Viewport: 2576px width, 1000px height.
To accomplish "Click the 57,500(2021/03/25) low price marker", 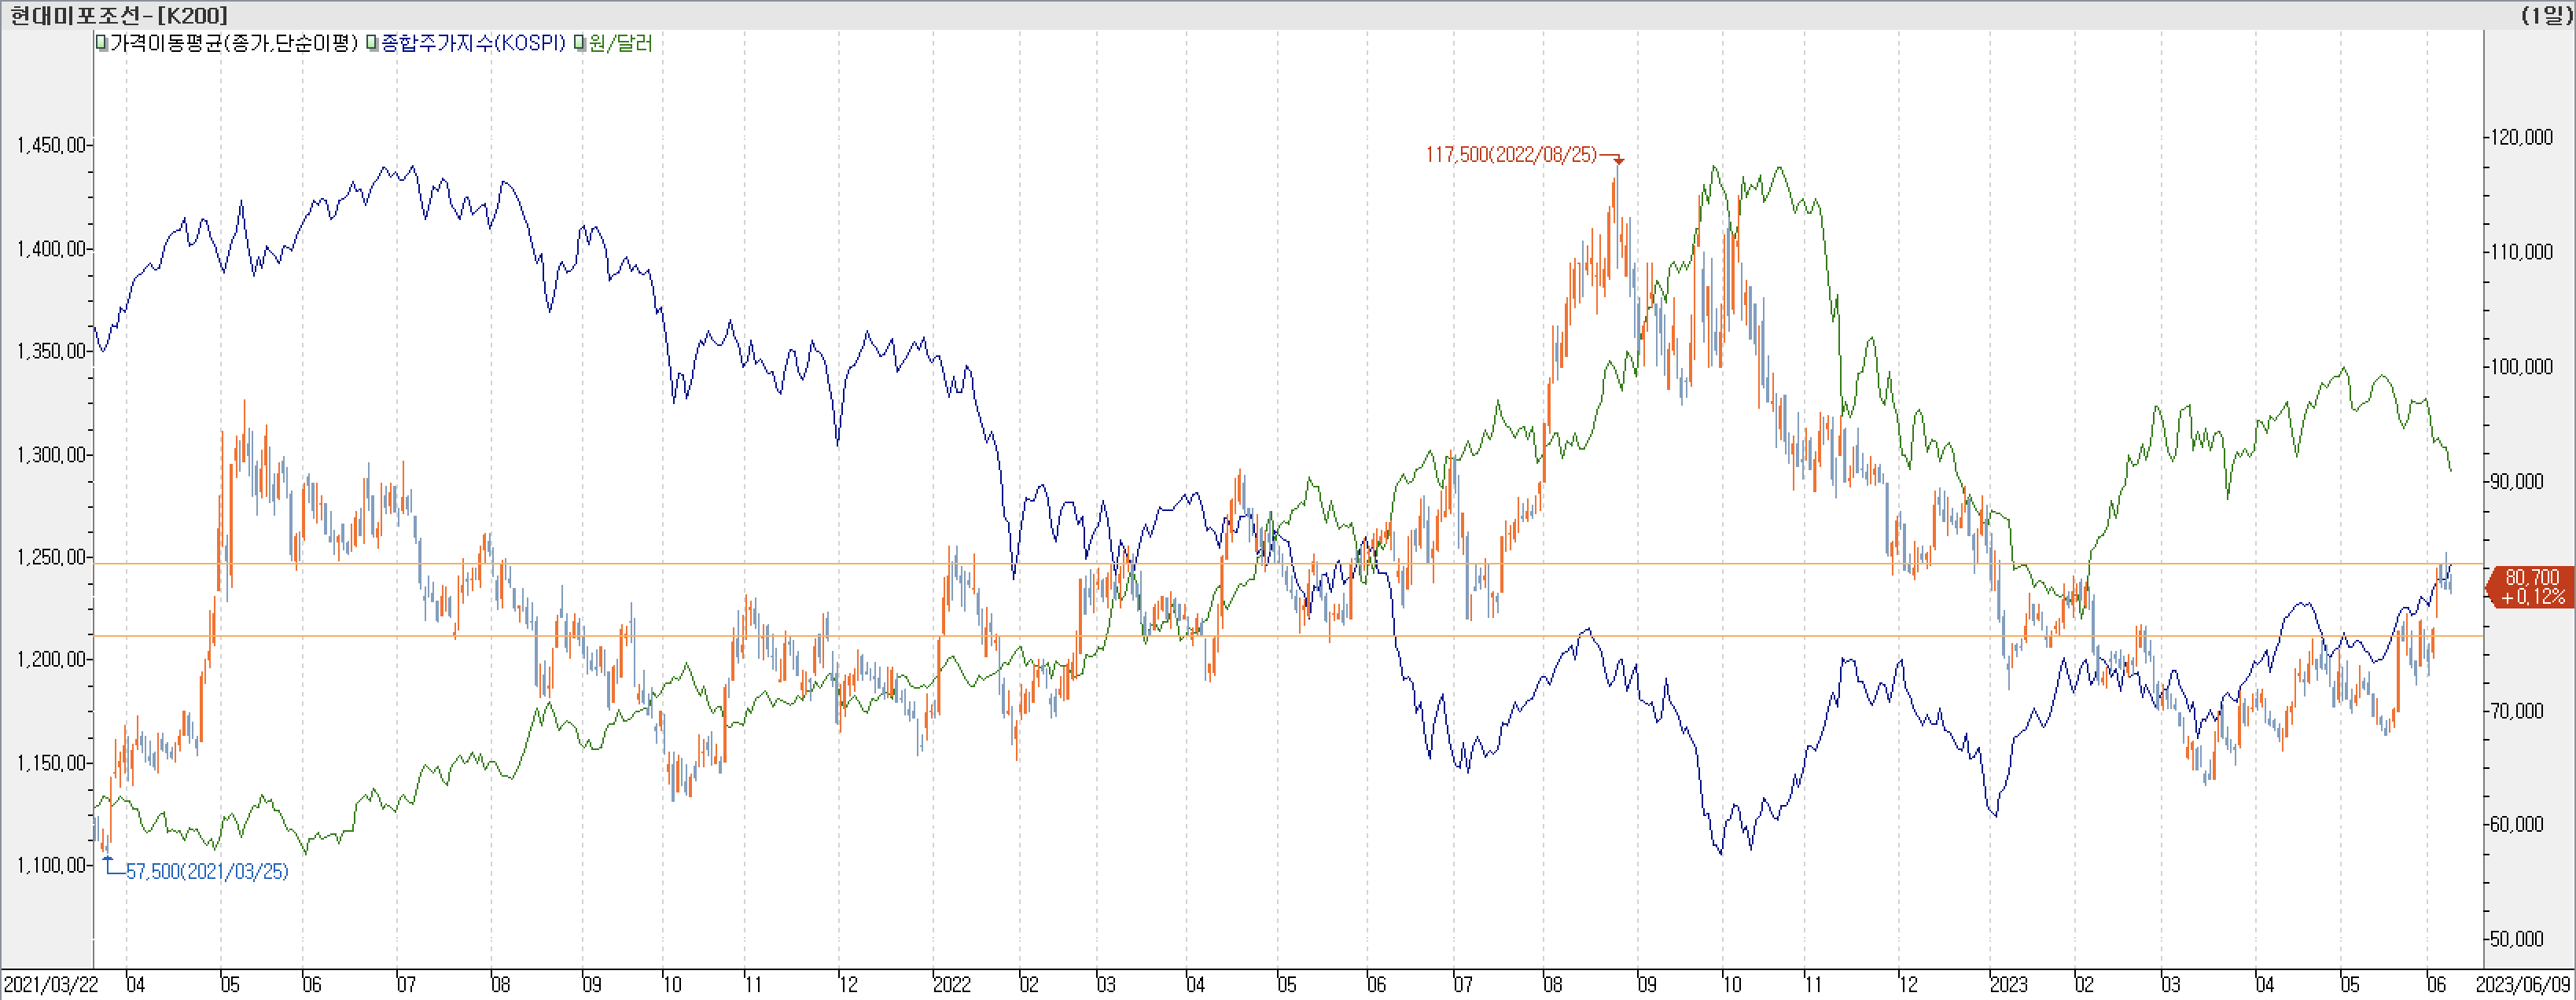I will pyautogui.click(x=206, y=872).
